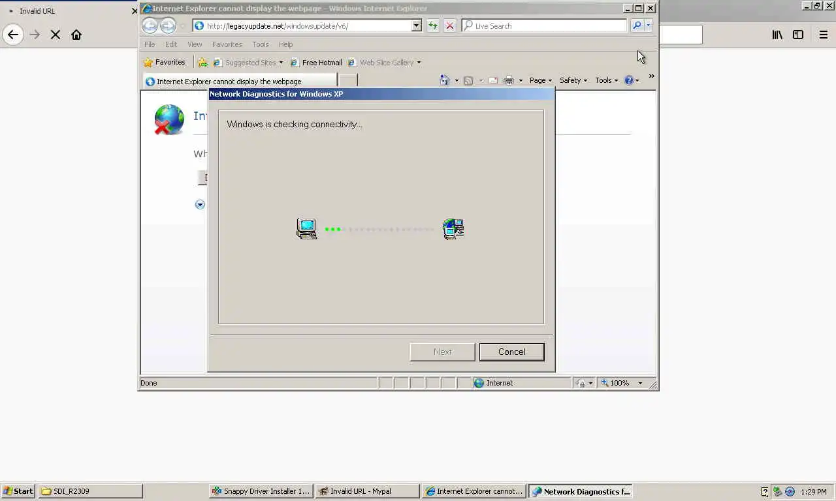Click Cancel in Network Diagnostics dialog
The height and width of the screenshot is (501, 836).
pos(511,352)
